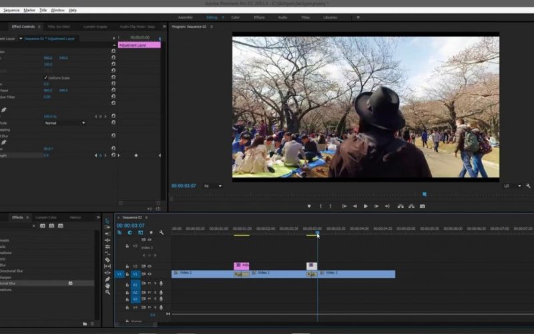534x334 pixels.
Task: Toggle Snap in timeline header
Action: point(129,232)
